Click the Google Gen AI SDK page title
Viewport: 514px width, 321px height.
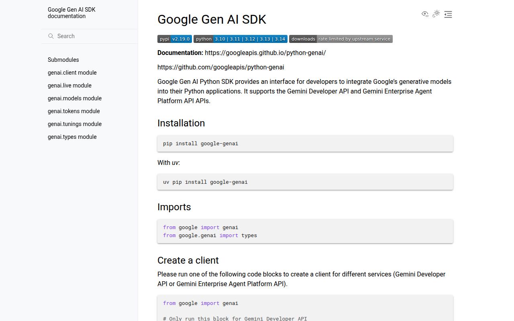[212, 19]
